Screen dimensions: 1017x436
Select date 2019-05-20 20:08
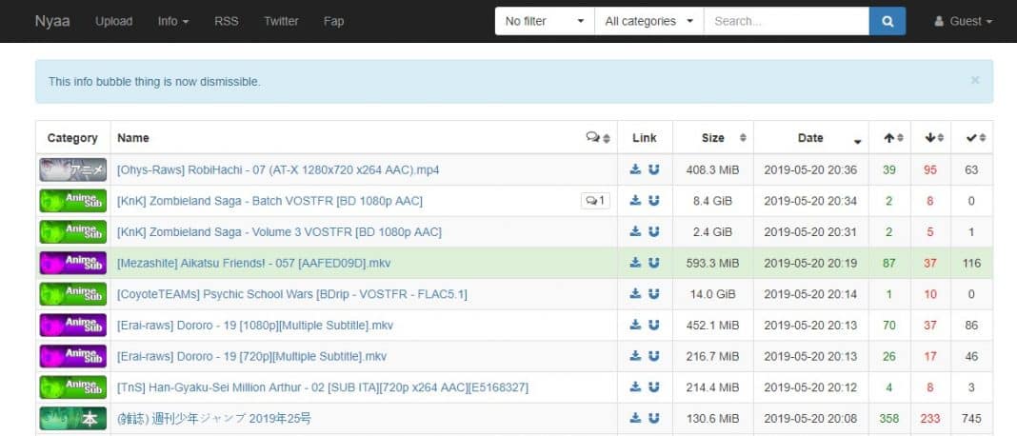point(810,419)
